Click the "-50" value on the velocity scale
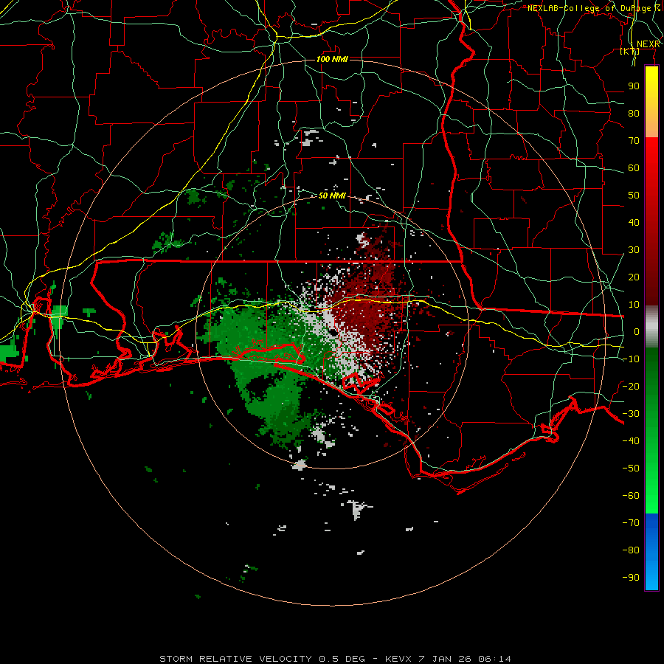The height and width of the screenshot is (664, 664). point(631,468)
